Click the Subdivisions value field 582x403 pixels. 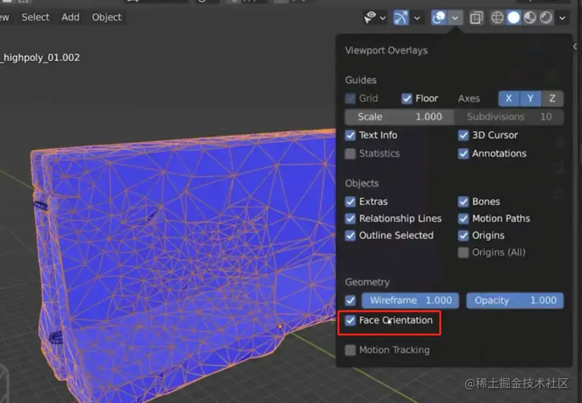[x=509, y=117]
